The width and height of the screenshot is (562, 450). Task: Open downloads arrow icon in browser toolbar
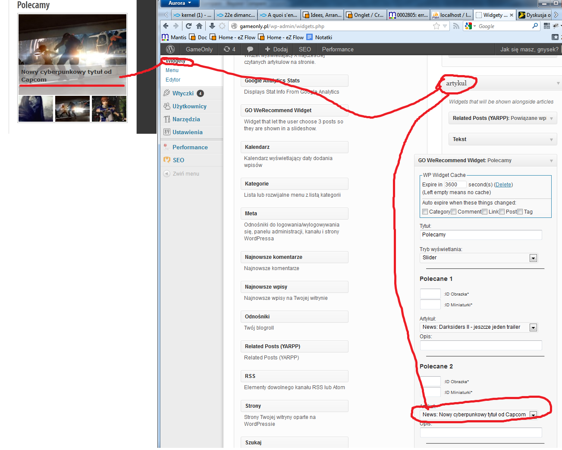tap(212, 26)
